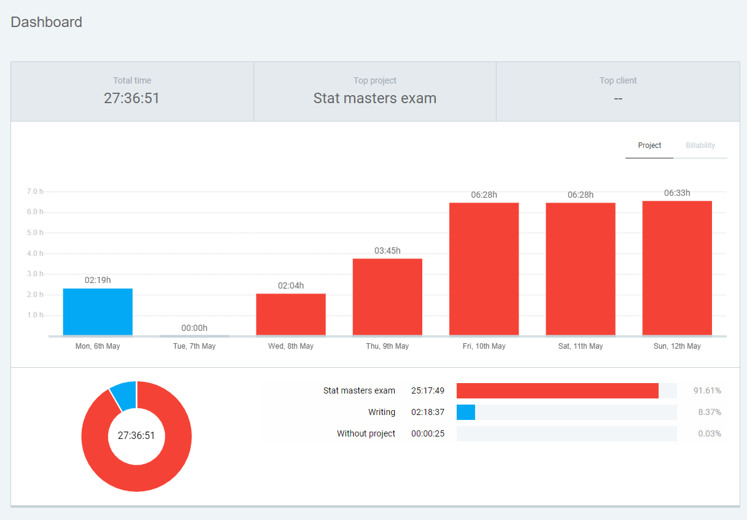
Task: Click the Wednesday 8th May red bar
Action: pos(290,314)
